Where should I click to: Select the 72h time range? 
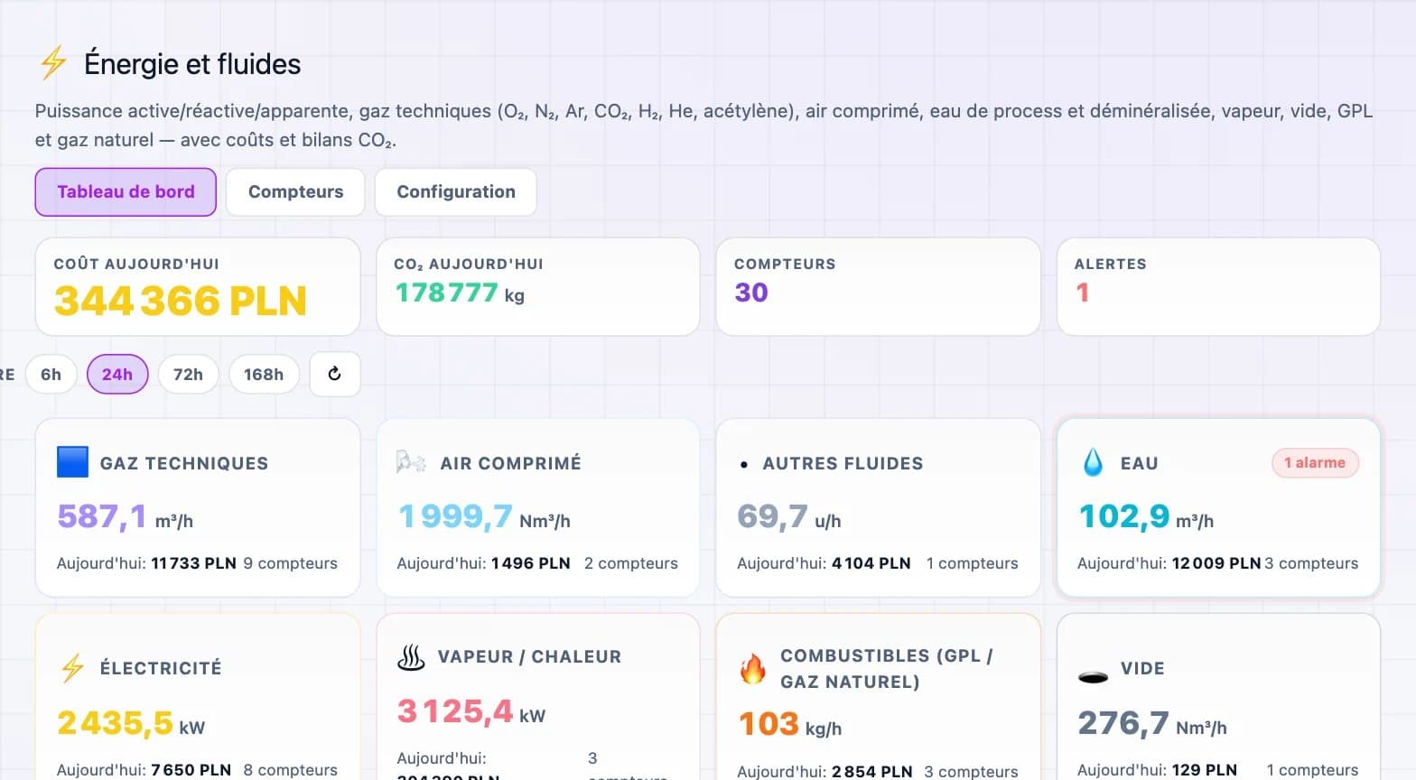click(188, 374)
